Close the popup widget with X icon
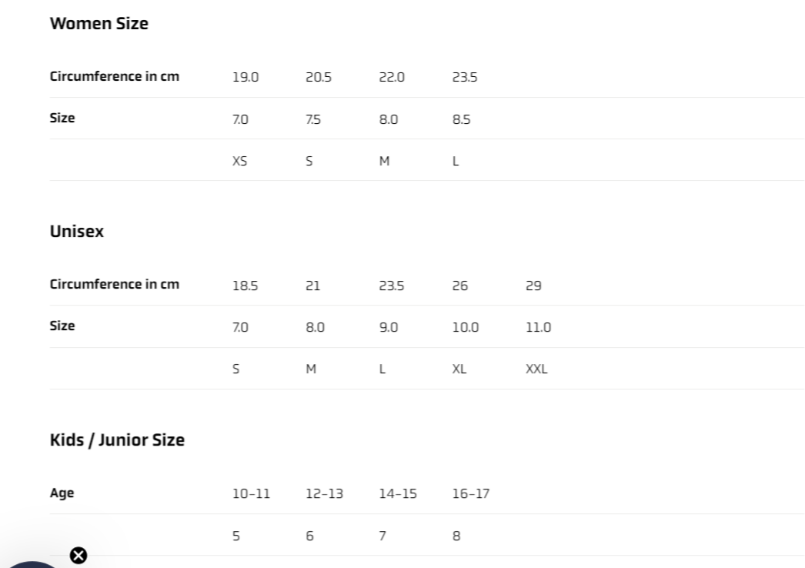Image resolution: width=805 pixels, height=568 pixels. click(x=78, y=555)
